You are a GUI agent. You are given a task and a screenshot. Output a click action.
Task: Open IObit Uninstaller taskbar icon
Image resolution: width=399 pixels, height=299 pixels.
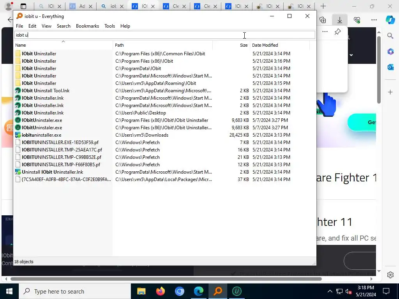[x=237, y=291]
